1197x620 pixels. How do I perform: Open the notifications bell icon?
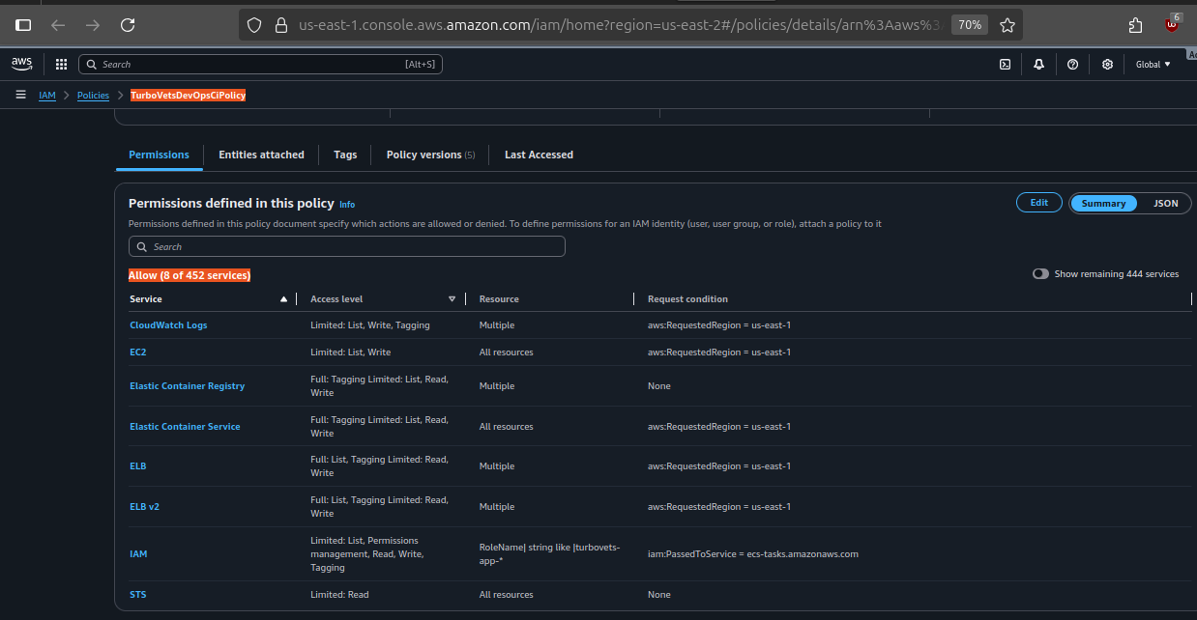1038,64
